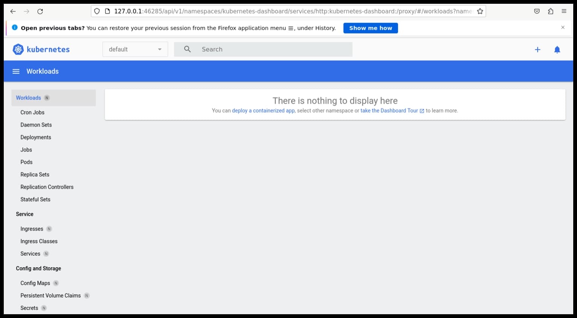The image size is (577, 318).
Task: Expand the Service section in sidebar
Action: (x=24, y=214)
